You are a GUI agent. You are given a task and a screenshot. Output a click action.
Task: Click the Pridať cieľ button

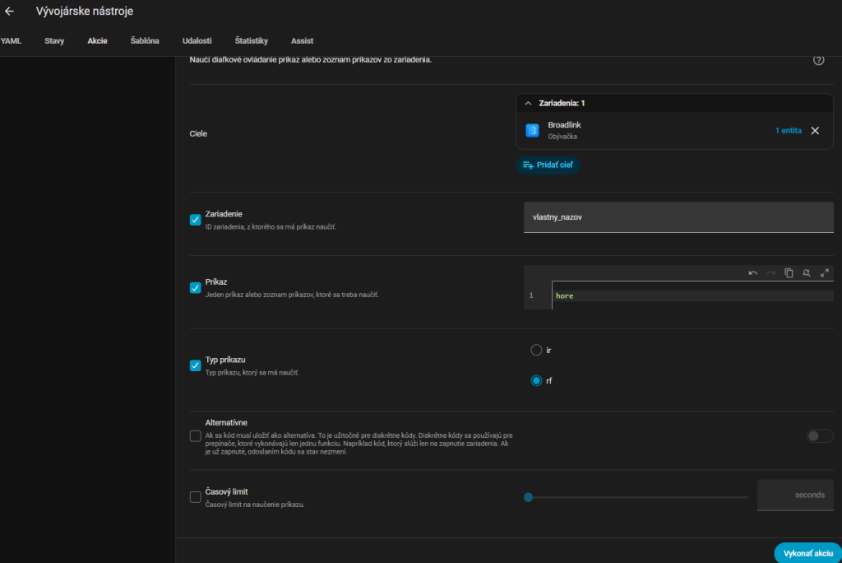click(x=548, y=165)
